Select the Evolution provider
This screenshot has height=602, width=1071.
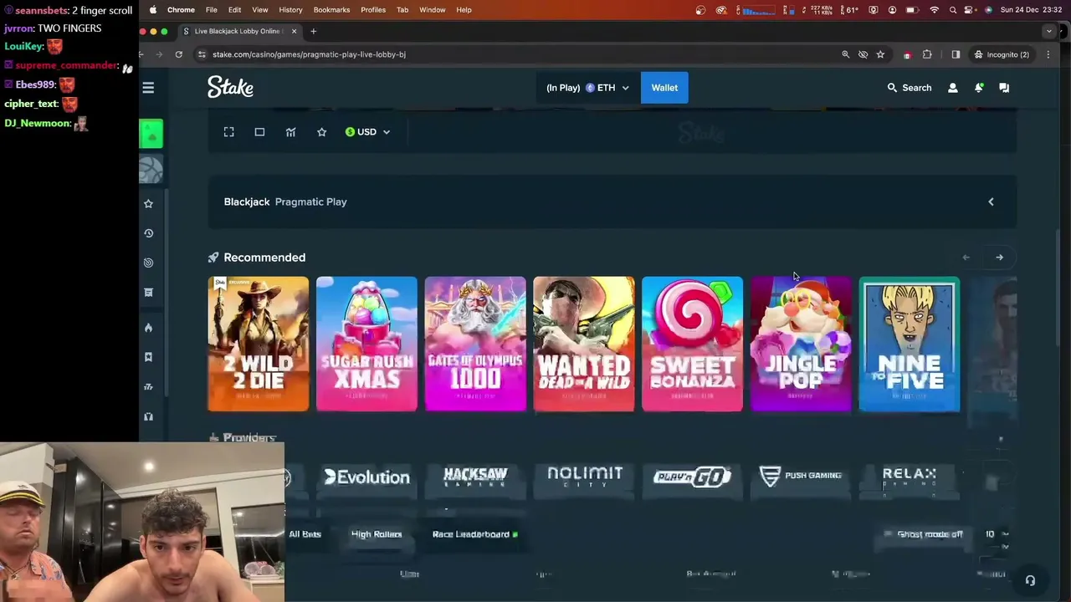click(x=366, y=477)
